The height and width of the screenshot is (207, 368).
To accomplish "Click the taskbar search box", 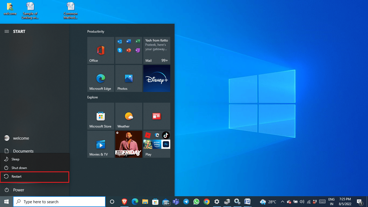I will pos(59,202).
